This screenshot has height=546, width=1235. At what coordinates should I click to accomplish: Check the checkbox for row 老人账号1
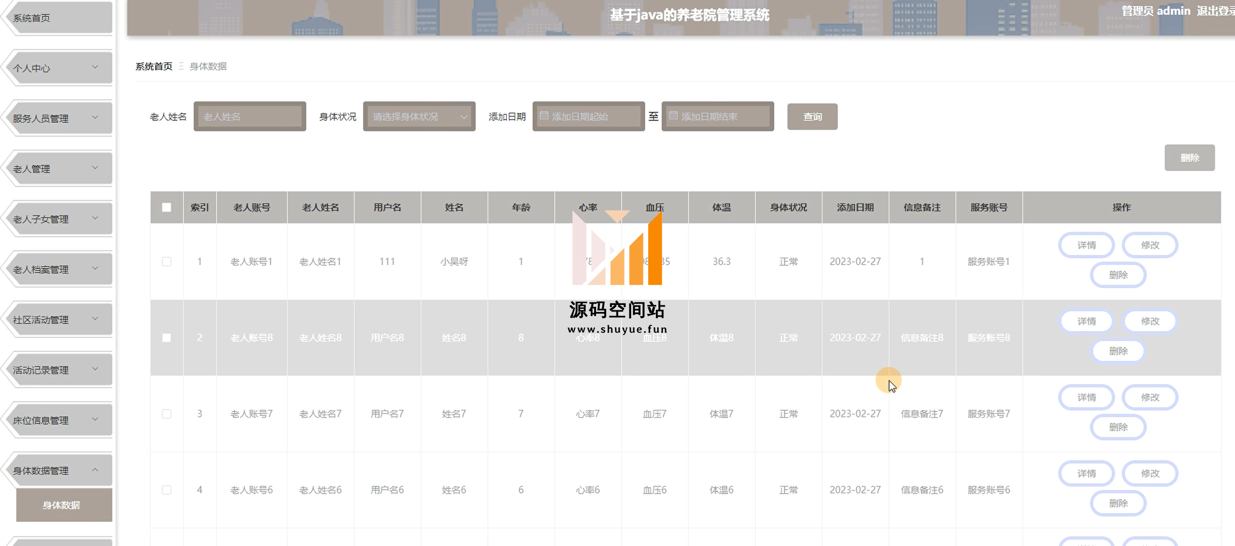coord(166,262)
